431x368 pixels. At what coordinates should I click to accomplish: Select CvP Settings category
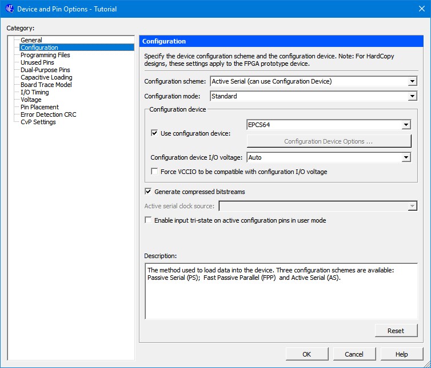pyautogui.click(x=38, y=122)
